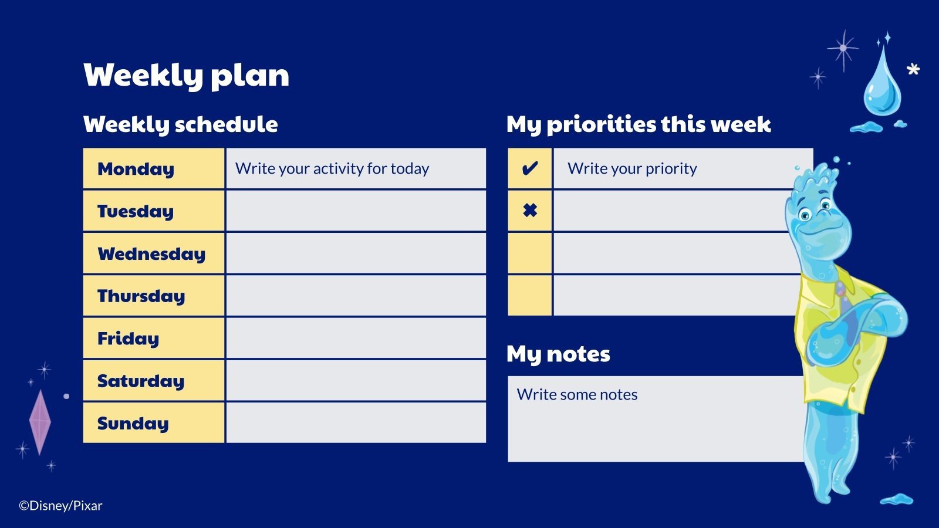Click the Disney/Pixar copyright text
This screenshot has height=528, width=939.
(x=60, y=506)
